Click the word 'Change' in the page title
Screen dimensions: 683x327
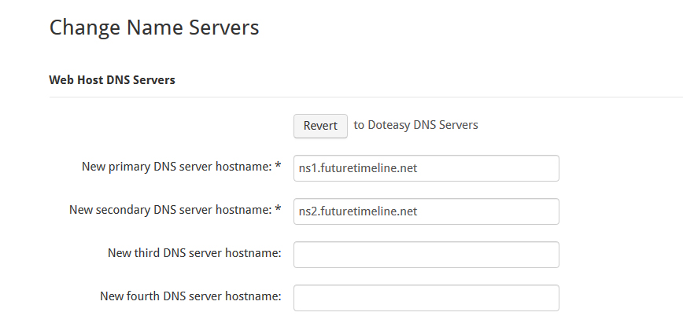point(84,27)
